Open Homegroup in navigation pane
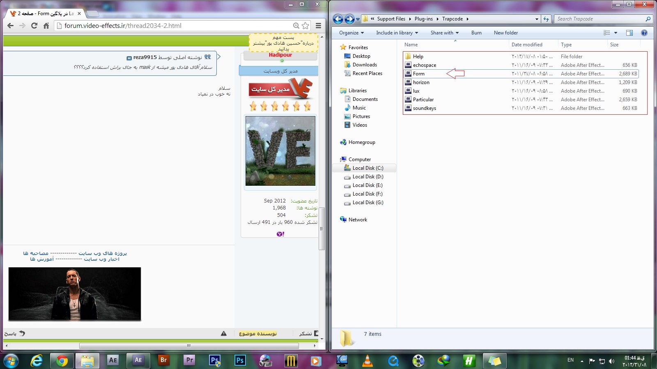 [x=361, y=142]
